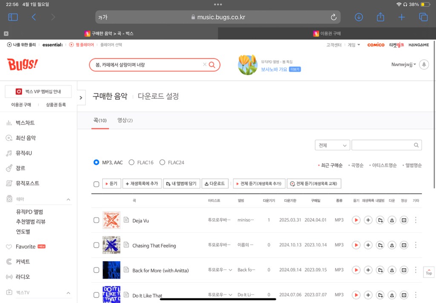Expand the 게임 dropdown

(354, 45)
